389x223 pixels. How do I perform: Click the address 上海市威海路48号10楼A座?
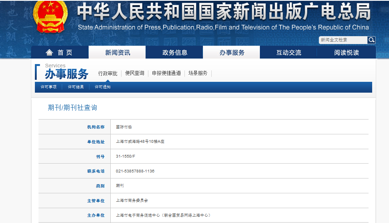coord(140,142)
